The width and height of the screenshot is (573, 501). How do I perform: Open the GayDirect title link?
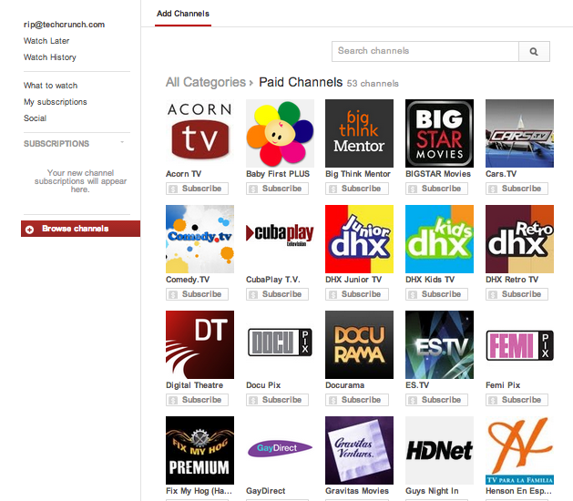click(266, 491)
